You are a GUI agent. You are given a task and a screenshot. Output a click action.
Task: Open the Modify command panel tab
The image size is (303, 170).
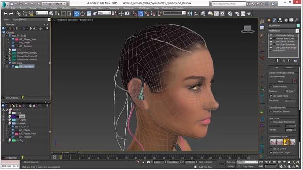pyautogui.click(x=275, y=20)
